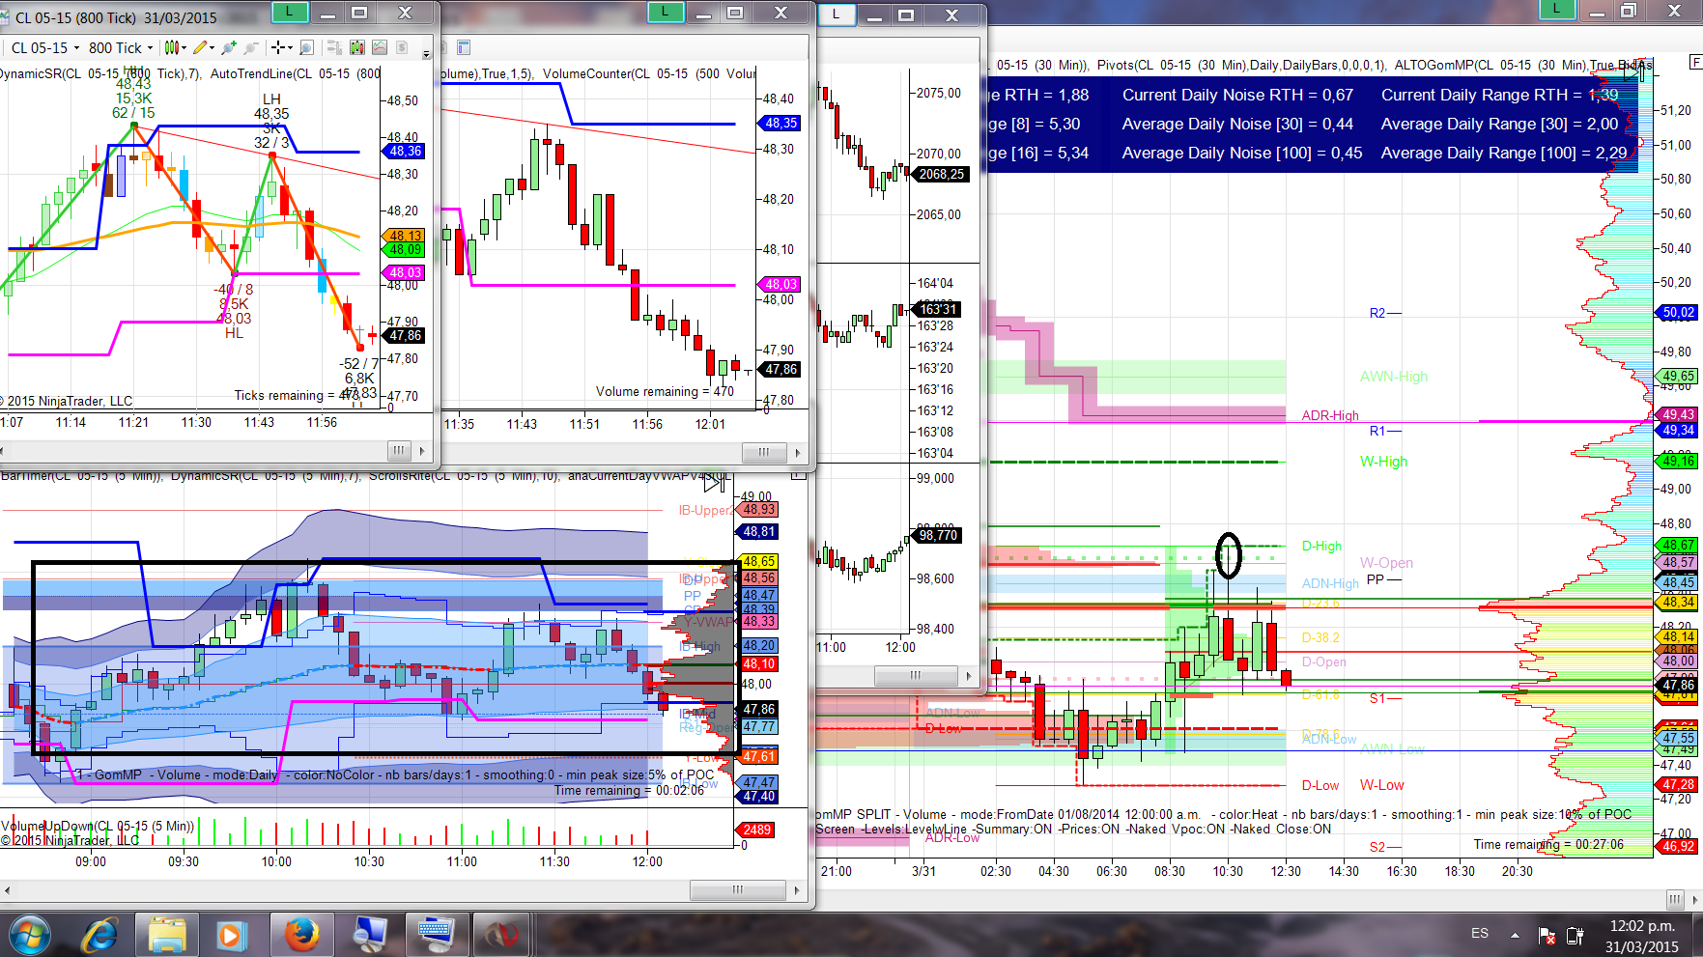Click the 2489 volume marker

click(x=757, y=830)
